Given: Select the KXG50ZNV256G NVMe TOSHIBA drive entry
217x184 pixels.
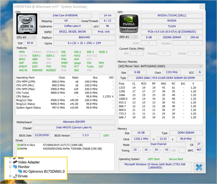Looking at the screenshot, I should (x=72, y=149).
